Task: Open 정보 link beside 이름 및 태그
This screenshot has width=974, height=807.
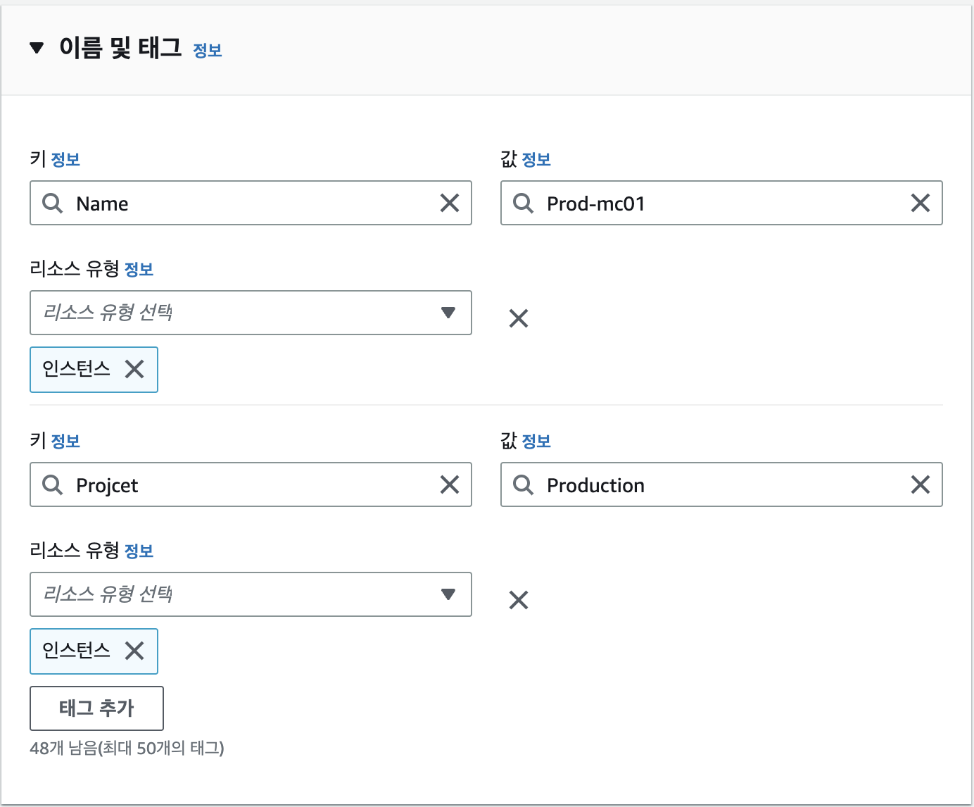Action: tap(208, 51)
